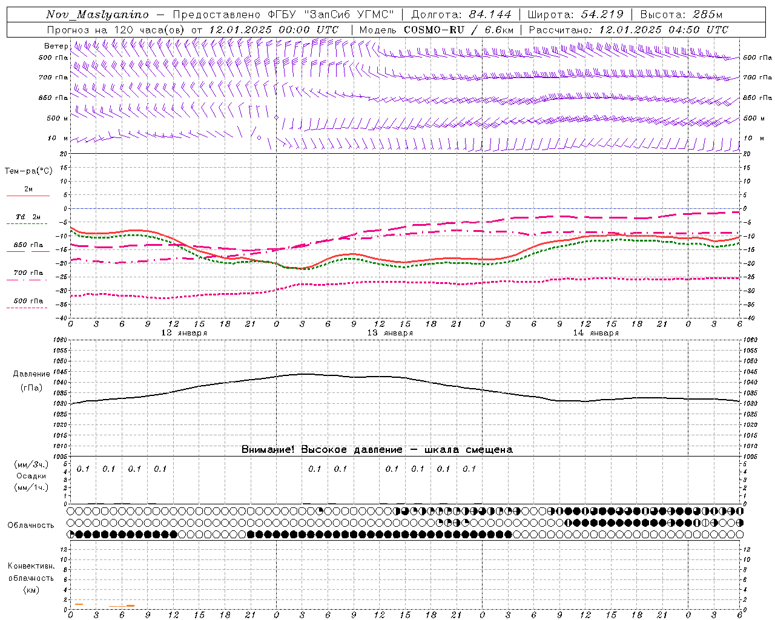Image resolution: width=775 pixels, height=620 pixels.
Task: Select the calculation time 12.01.2025 04:50 UTC
Action: 664,30
